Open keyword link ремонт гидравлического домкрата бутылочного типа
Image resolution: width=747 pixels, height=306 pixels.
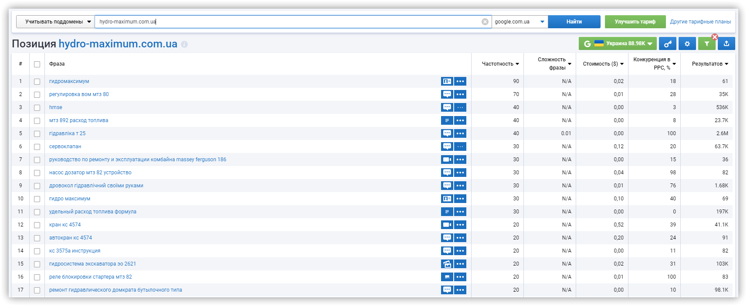coord(115,290)
